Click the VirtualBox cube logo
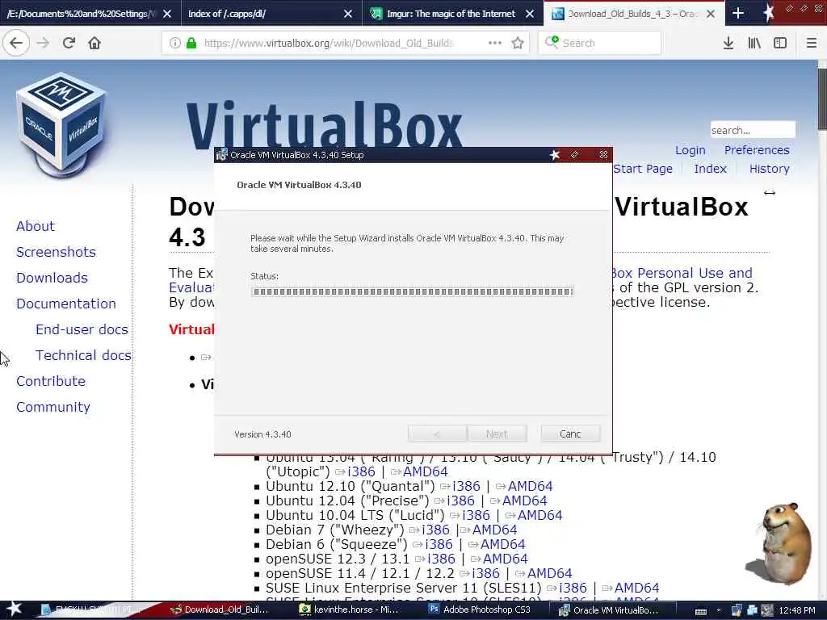The width and height of the screenshot is (827, 620). (61, 124)
